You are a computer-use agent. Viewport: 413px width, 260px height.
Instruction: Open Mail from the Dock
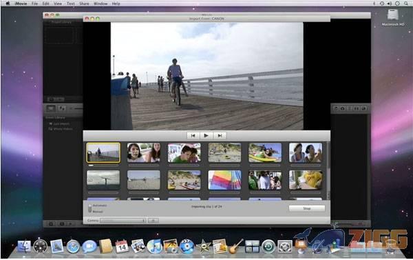click(56, 246)
